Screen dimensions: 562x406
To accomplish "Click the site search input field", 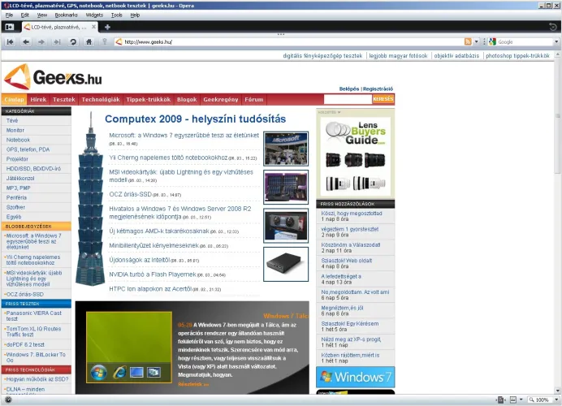I will pyautogui.click(x=348, y=99).
